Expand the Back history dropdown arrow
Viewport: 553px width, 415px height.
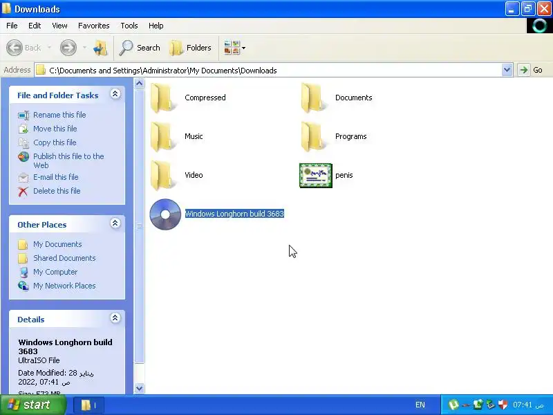coord(49,48)
